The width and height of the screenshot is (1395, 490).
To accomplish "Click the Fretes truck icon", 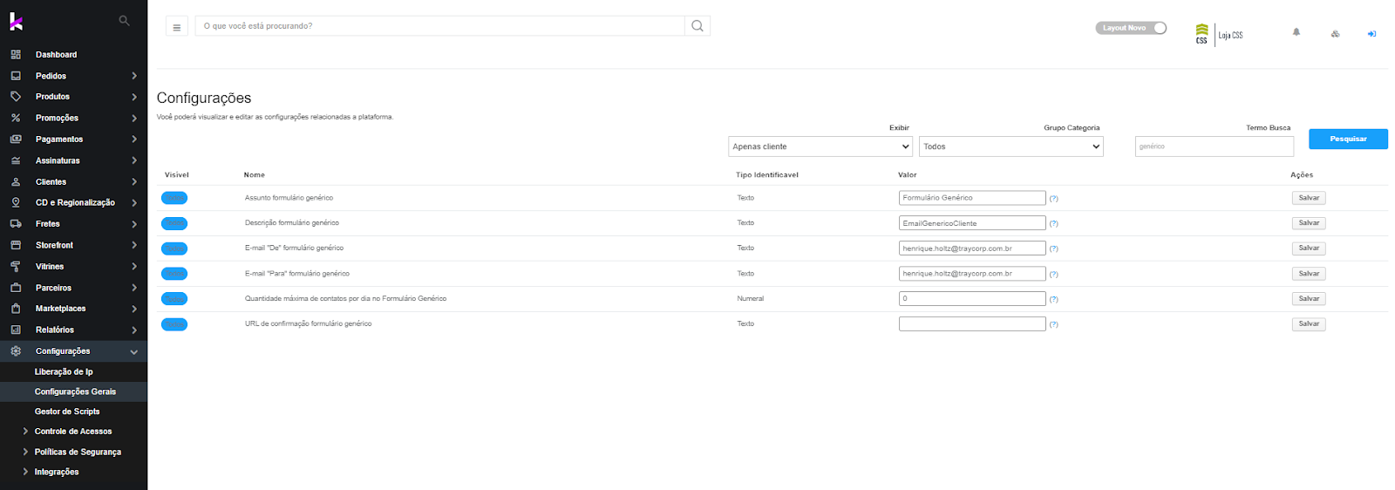I will point(16,224).
